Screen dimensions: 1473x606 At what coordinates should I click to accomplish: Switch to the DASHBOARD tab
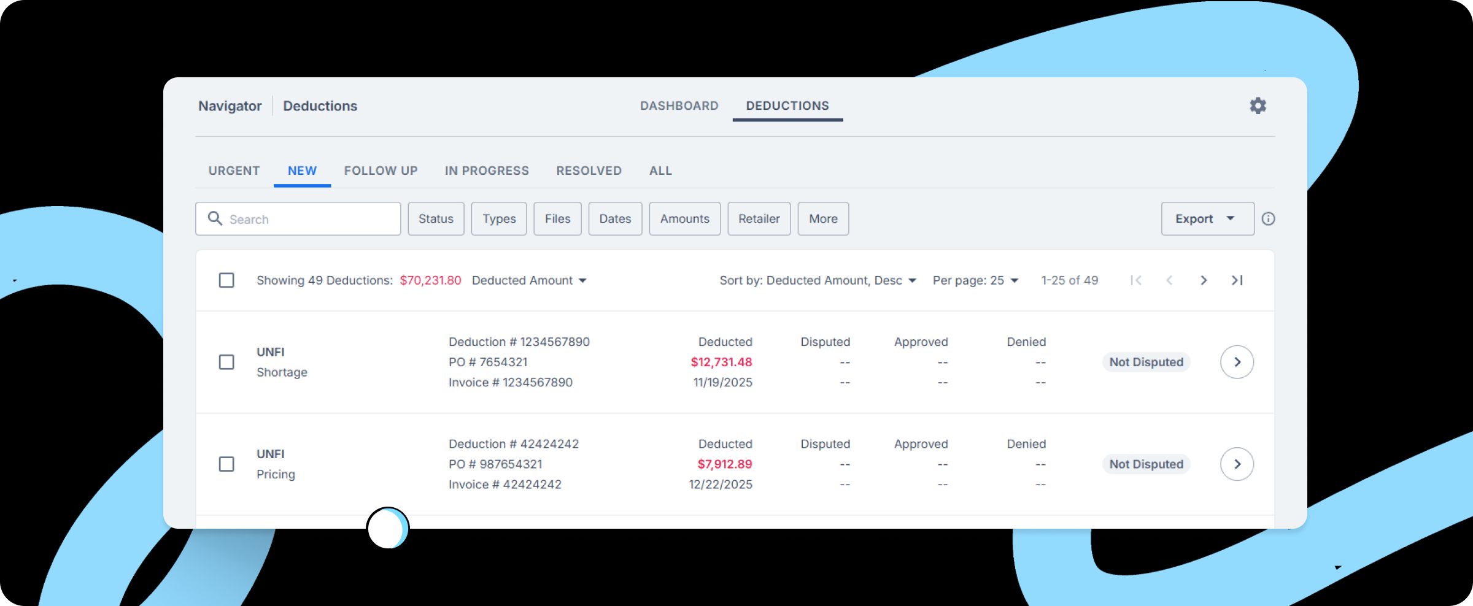(x=679, y=105)
